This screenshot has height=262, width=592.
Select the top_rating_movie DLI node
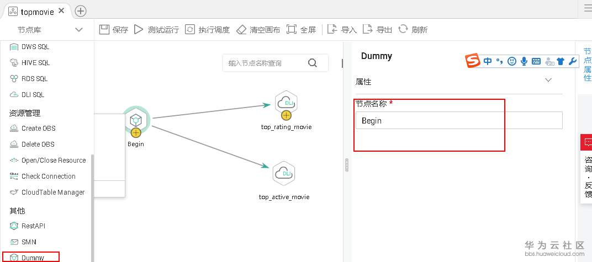click(x=286, y=102)
